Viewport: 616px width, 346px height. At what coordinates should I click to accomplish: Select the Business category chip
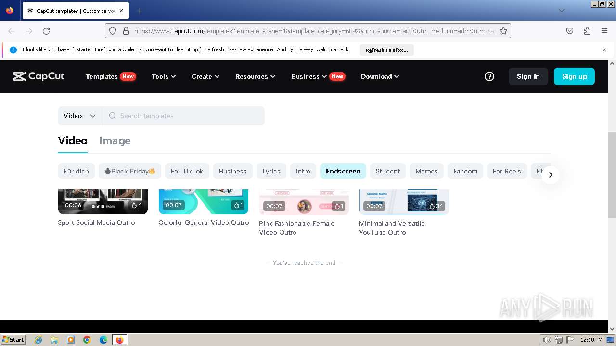233,171
